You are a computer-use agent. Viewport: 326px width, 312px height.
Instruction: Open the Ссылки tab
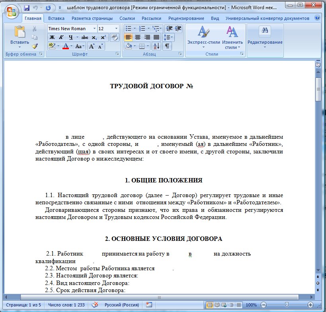[x=127, y=18]
